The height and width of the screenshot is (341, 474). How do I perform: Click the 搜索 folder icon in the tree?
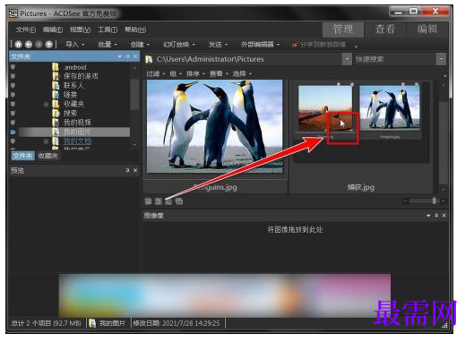56,114
